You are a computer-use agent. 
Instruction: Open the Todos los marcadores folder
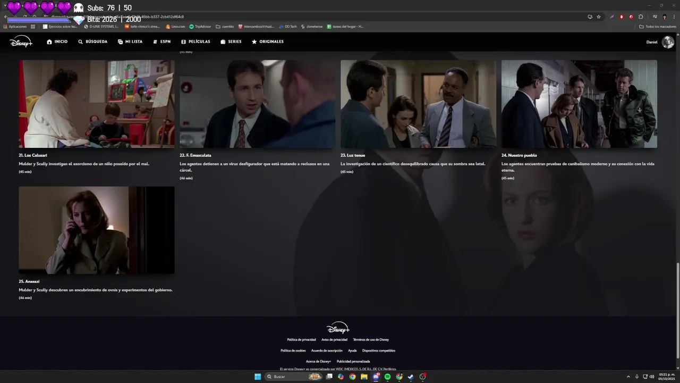(x=658, y=26)
